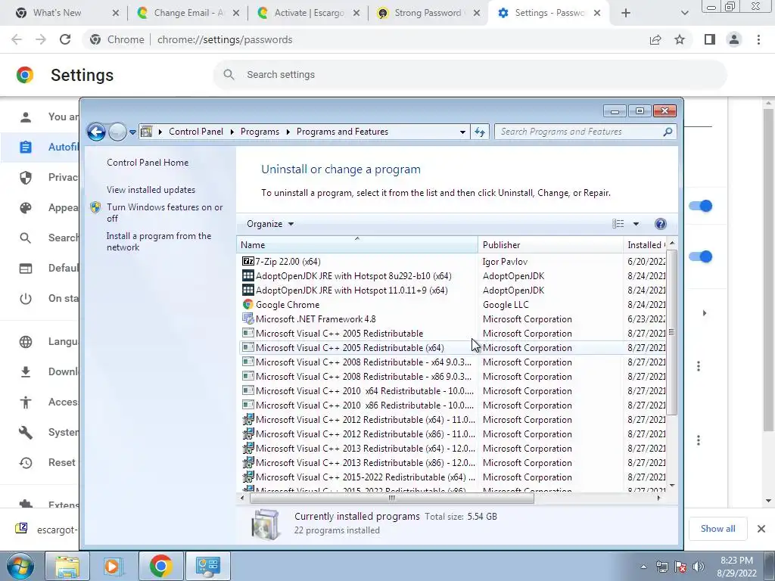775x581 pixels.
Task: Click Programs in the breadcrumb path
Action: [x=260, y=132]
